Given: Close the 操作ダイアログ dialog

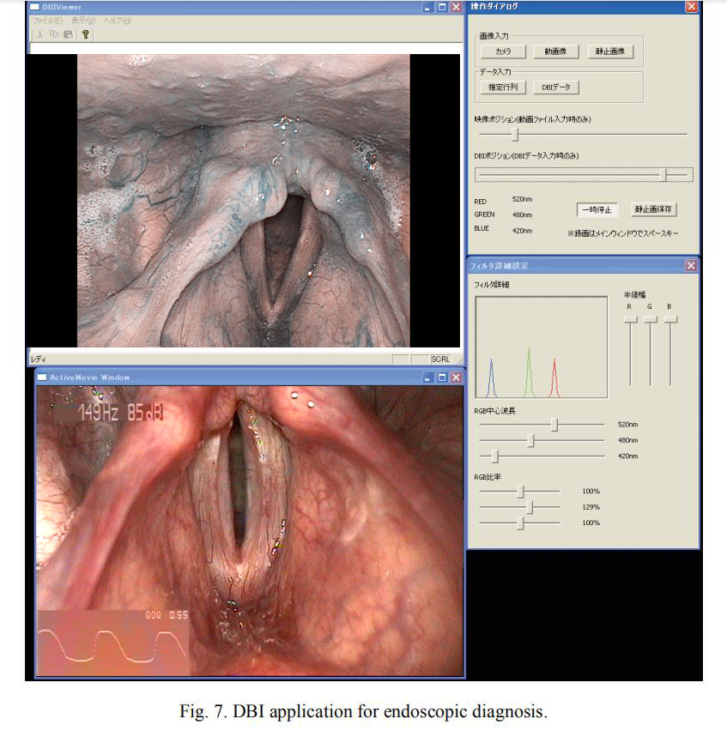Looking at the screenshot, I should pos(691,7).
